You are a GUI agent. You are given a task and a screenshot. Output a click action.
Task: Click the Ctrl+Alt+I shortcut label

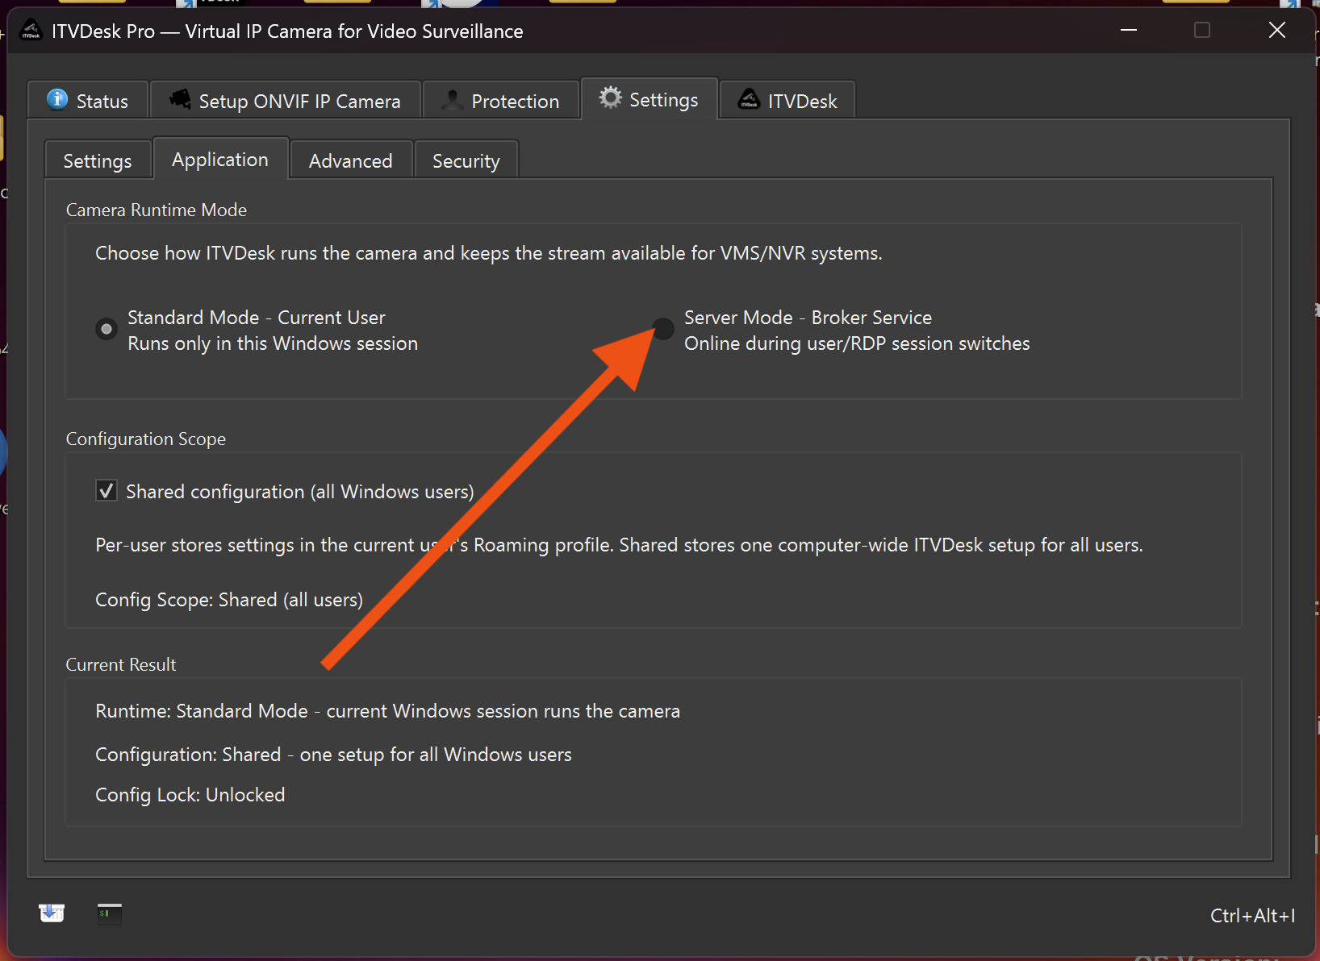tap(1252, 915)
